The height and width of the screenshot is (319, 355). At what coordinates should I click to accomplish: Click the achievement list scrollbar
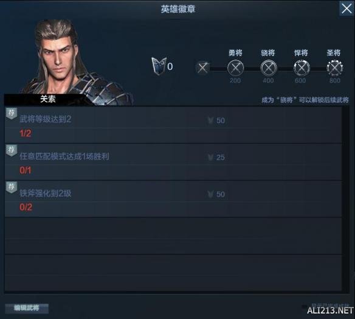point(345,199)
